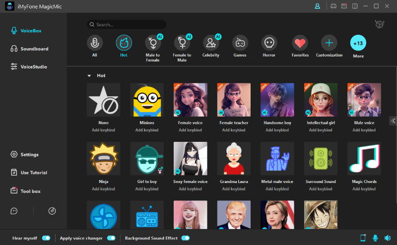
Task: Toggle the Background Sound Effect switch
Action: point(185,238)
